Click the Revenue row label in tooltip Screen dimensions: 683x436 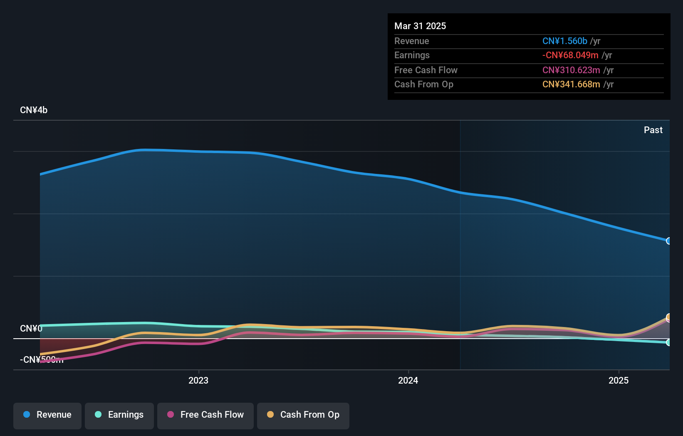[412, 41]
